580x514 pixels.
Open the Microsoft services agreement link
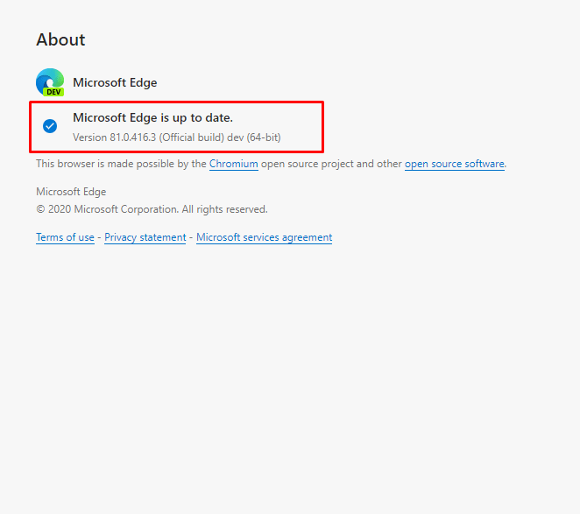[x=264, y=237]
